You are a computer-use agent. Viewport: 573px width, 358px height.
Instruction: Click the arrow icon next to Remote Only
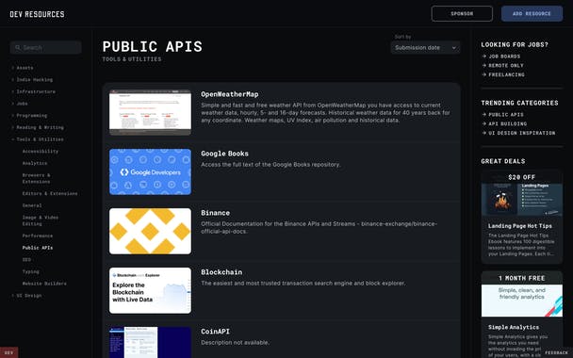pos(484,65)
